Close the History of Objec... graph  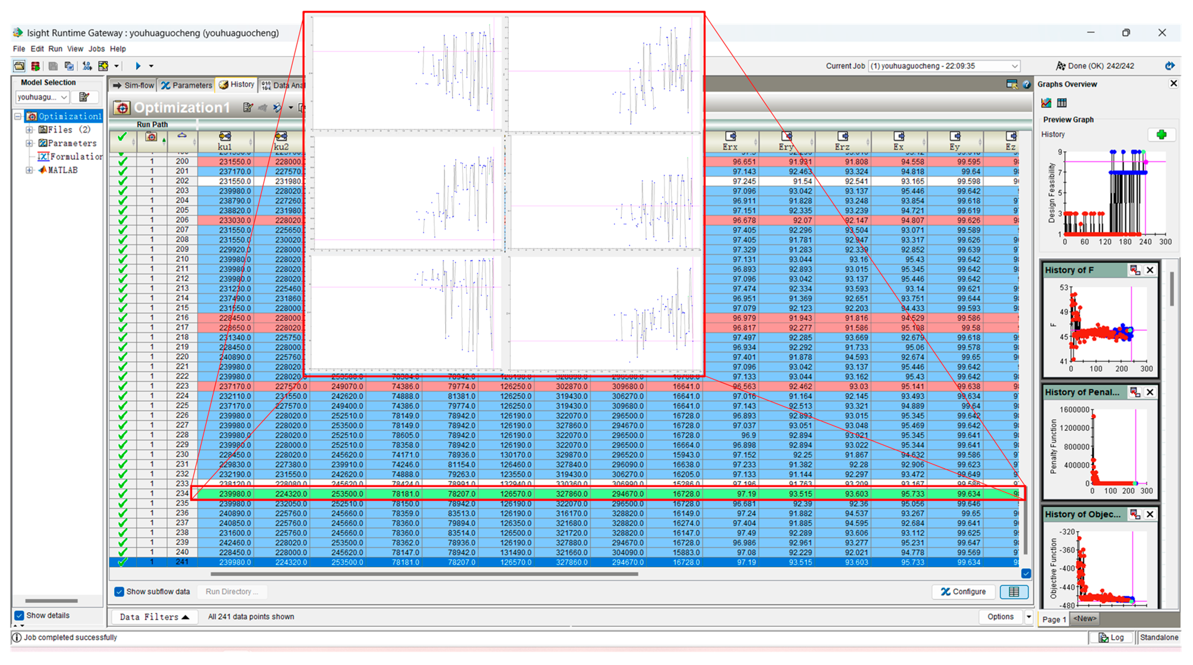coord(1150,515)
